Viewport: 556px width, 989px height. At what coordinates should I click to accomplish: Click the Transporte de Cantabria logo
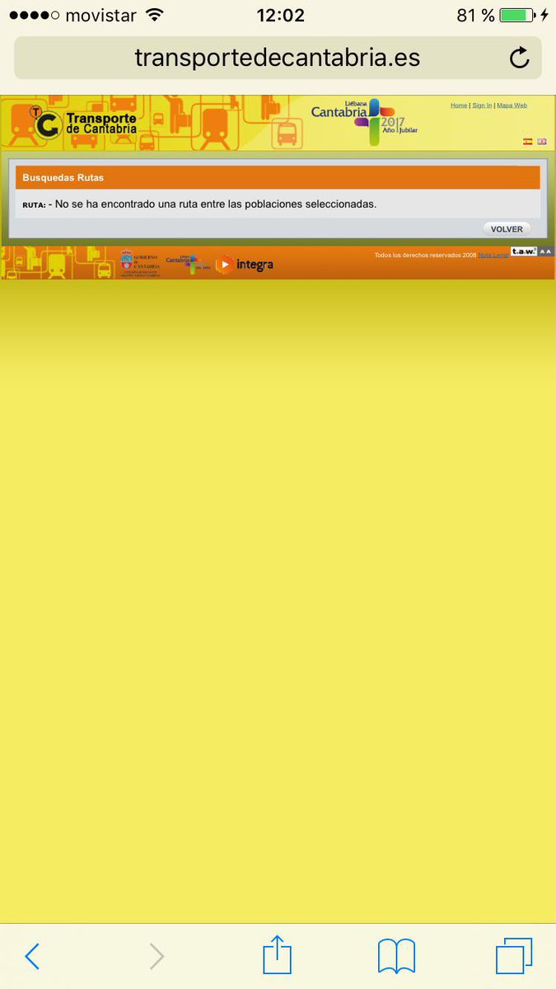click(x=84, y=123)
